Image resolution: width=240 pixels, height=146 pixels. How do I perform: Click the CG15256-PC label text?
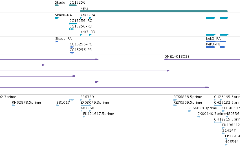click(81, 44)
